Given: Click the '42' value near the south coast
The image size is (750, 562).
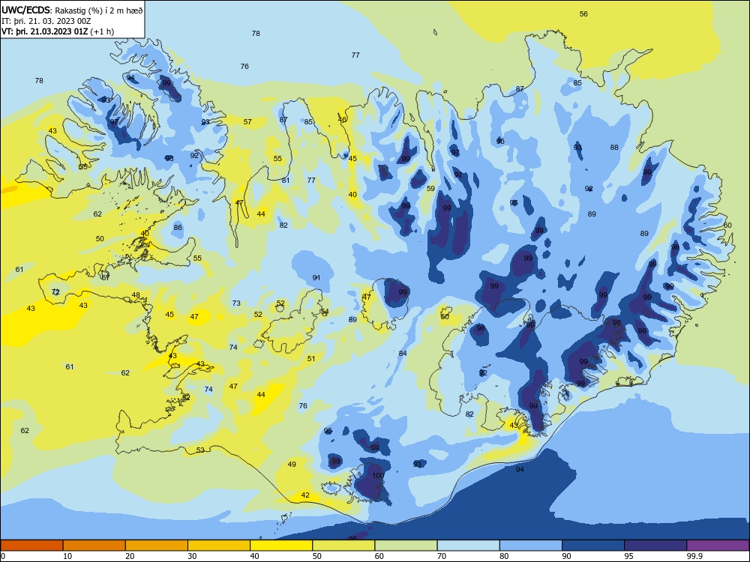Looking at the screenshot, I should click(x=305, y=495).
